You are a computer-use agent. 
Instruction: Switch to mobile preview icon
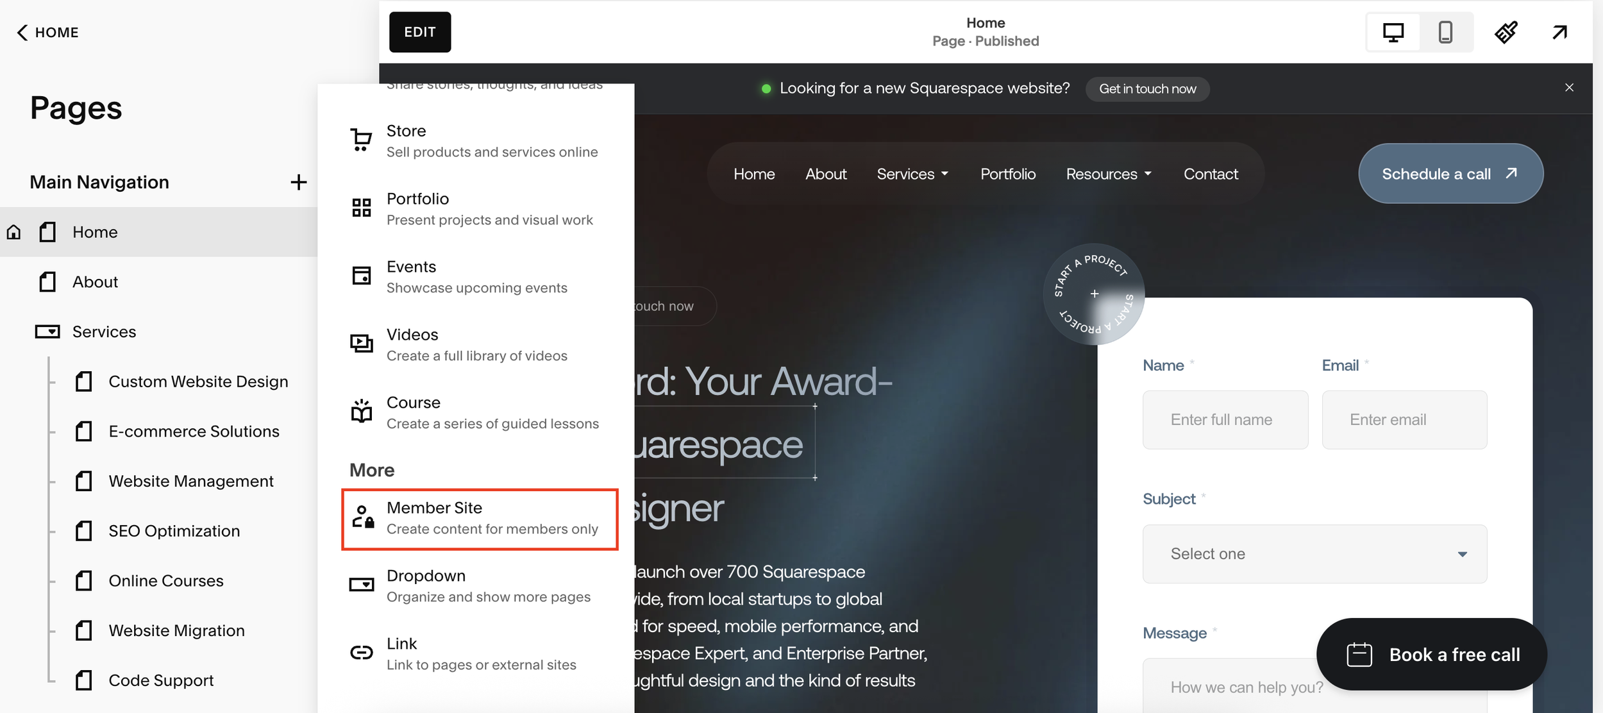point(1445,32)
